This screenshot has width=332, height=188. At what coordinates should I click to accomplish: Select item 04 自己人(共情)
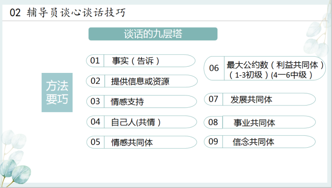tap(142, 122)
